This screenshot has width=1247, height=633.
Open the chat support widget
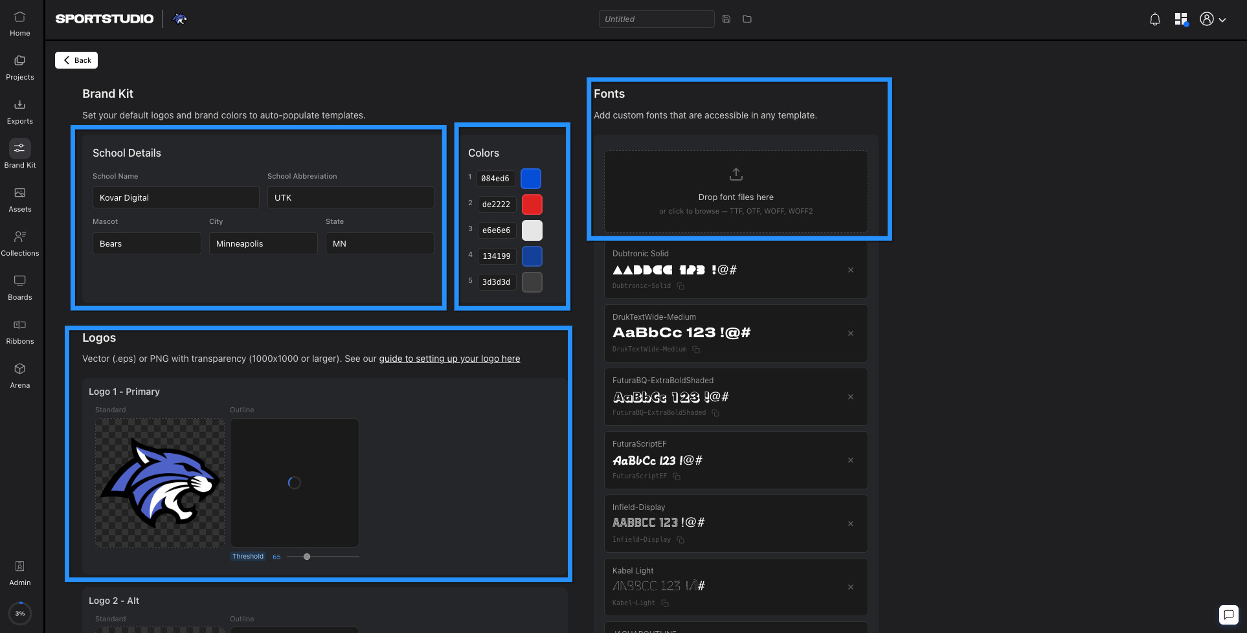click(1228, 614)
